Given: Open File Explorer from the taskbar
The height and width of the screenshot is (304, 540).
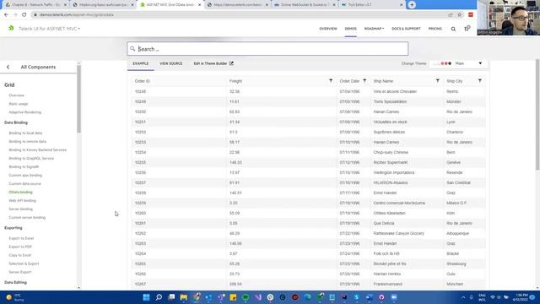Looking at the screenshot, I should click(x=184, y=297).
